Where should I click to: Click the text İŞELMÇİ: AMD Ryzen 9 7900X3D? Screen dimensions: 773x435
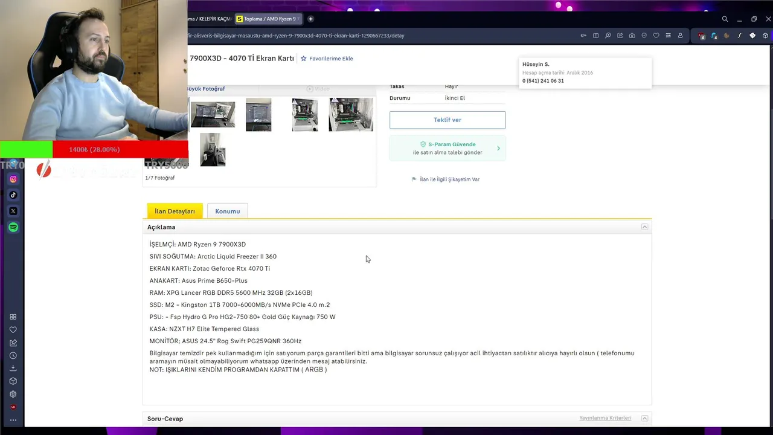point(197,245)
